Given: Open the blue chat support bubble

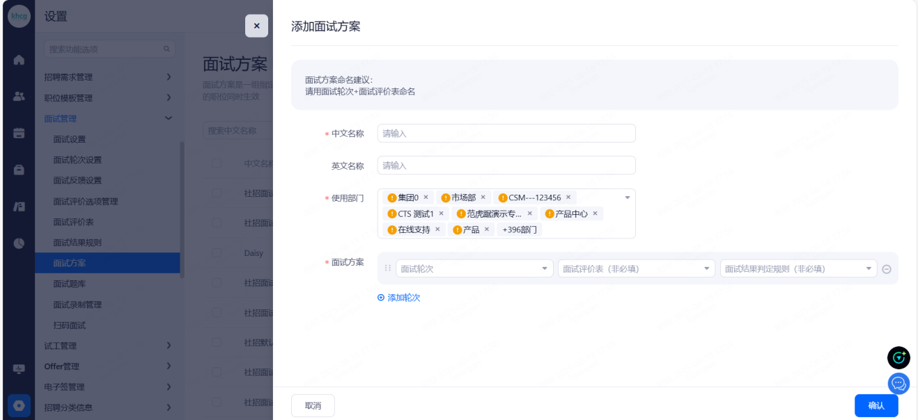Looking at the screenshot, I should [898, 382].
